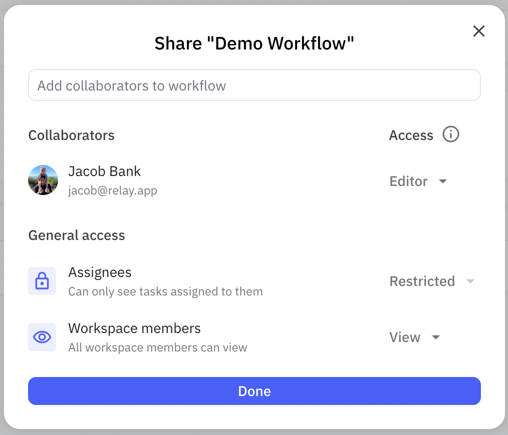
Task: Click the eye icon for Workspace members
Action: point(42,337)
